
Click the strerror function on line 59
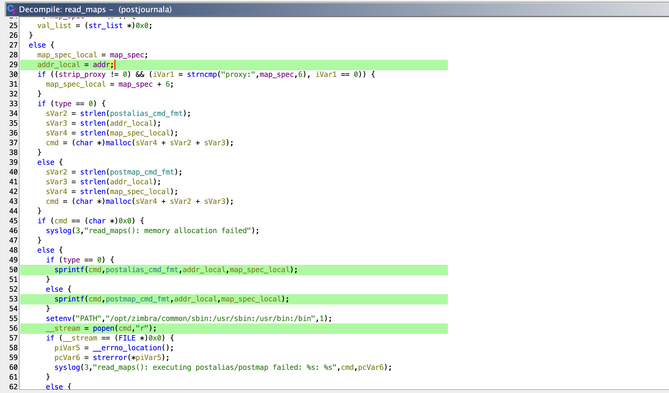(110, 357)
